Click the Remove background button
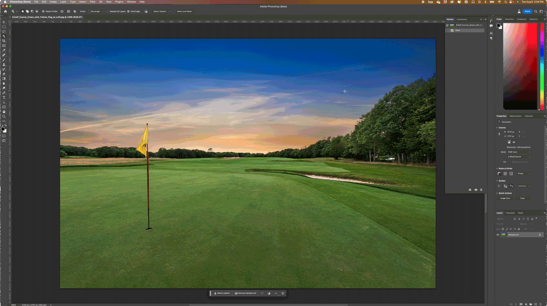This screenshot has height=306, width=547. pyautogui.click(x=245, y=293)
